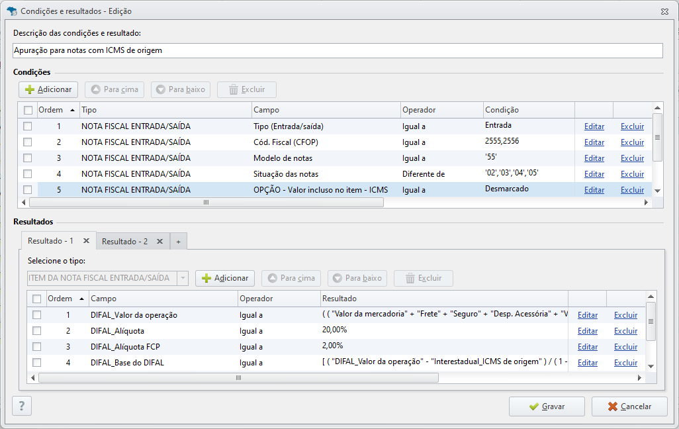The width and height of the screenshot is (679, 429).
Task: Select the checkbox for DIFAL_Alíquota result row
Action: point(37,331)
